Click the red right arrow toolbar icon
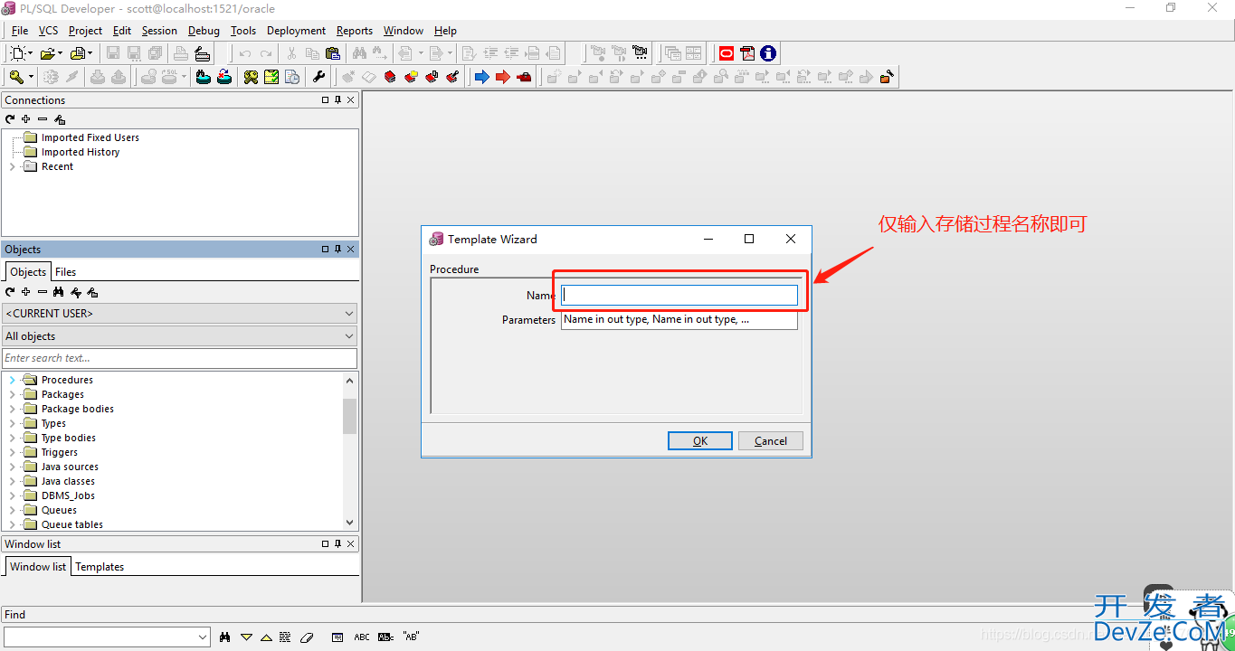The image size is (1235, 651). pos(502,77)
